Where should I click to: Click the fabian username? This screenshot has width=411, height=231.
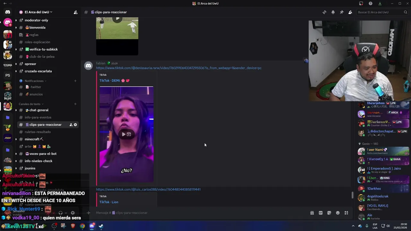pos(101,63)
